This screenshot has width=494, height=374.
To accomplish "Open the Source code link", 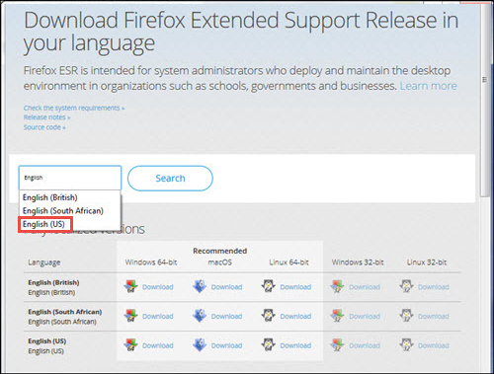I will (x=44, y=127).
